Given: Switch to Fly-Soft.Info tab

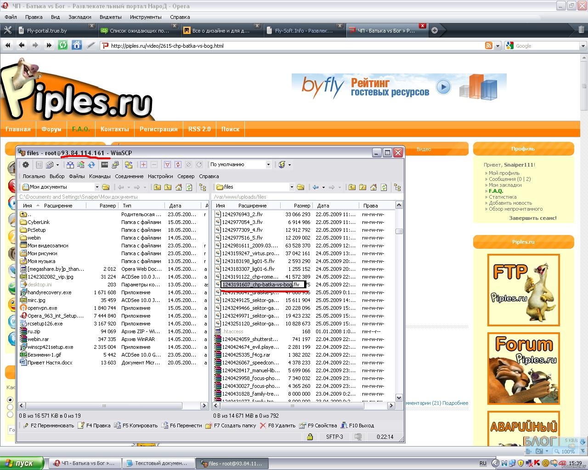Looking at the screenshot, I should tap(304, 31).
